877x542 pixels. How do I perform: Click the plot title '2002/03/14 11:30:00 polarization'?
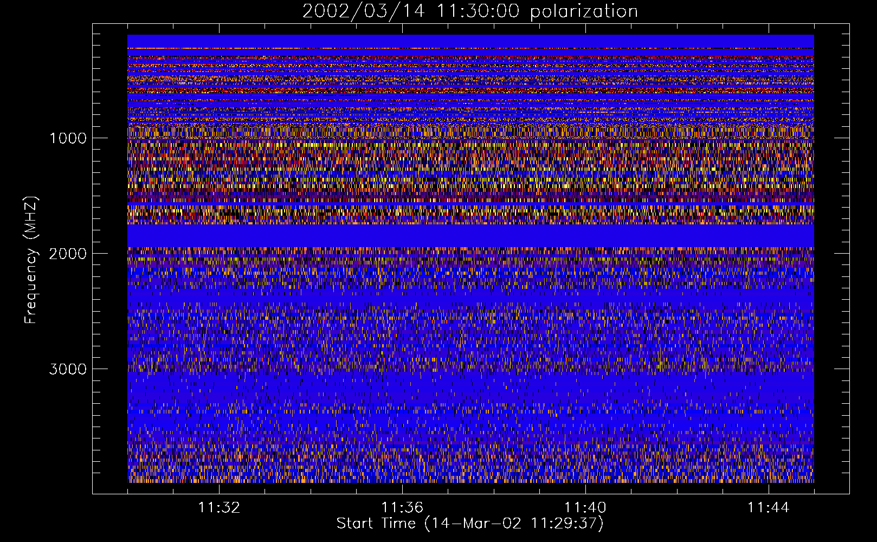click(x=470, y=11)
